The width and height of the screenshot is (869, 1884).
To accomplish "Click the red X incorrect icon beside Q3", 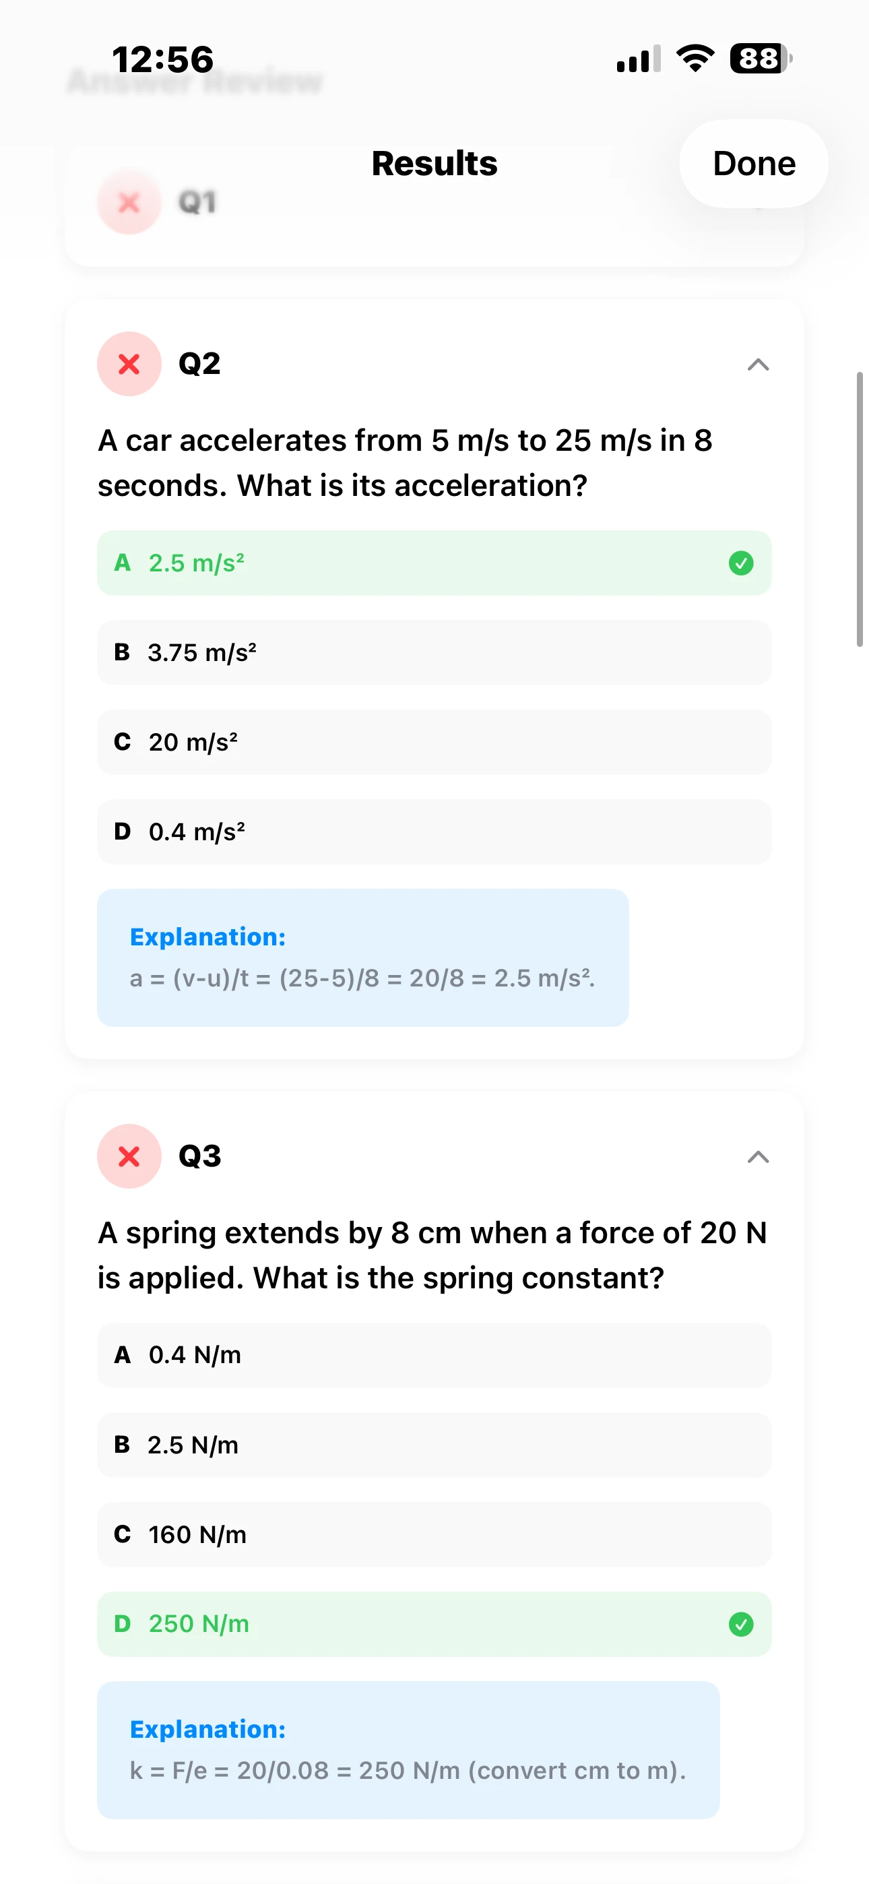I will pyautogui.click(x=129, y=1156).
